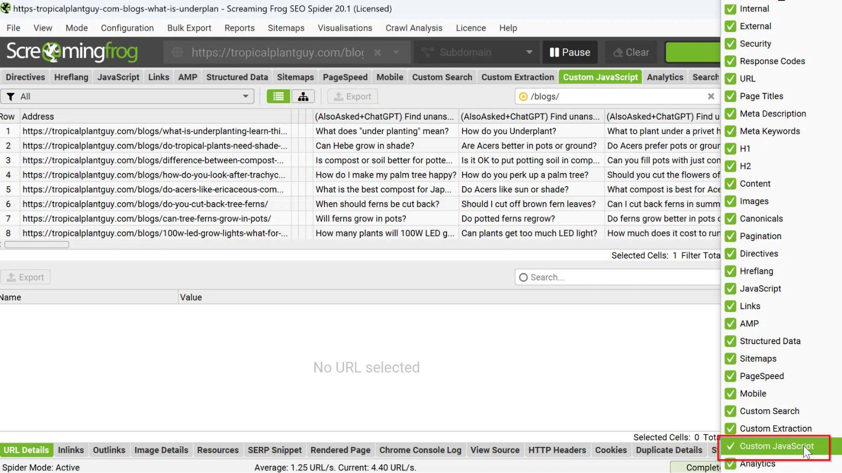This screenshot has width=842, height=473.
Task: Clear the /blogs/ search filter
Action: tap(711, 96)
